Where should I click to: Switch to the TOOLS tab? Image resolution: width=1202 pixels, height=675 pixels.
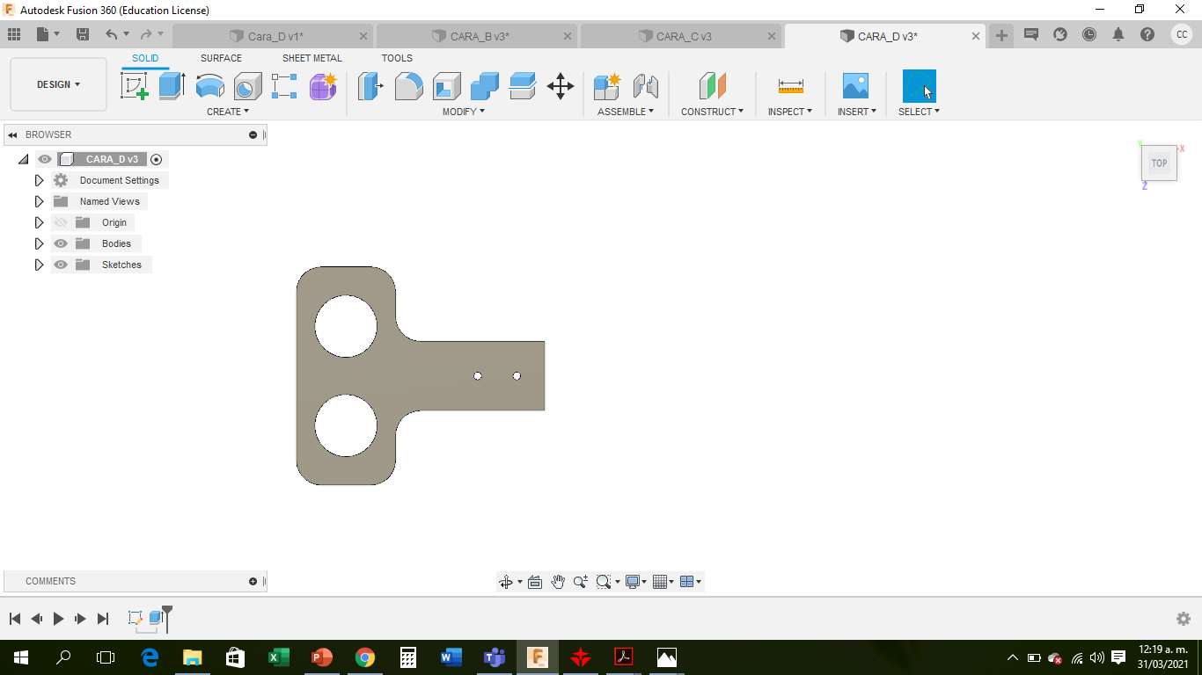397,58
